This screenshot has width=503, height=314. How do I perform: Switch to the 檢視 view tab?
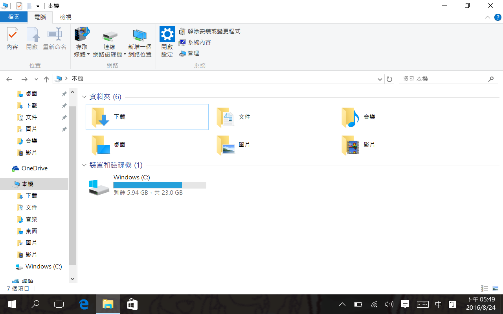(x=66, y=17)
